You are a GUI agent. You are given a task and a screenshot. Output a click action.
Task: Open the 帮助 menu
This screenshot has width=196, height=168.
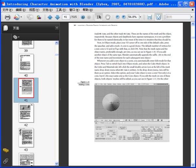pos(88,10)
